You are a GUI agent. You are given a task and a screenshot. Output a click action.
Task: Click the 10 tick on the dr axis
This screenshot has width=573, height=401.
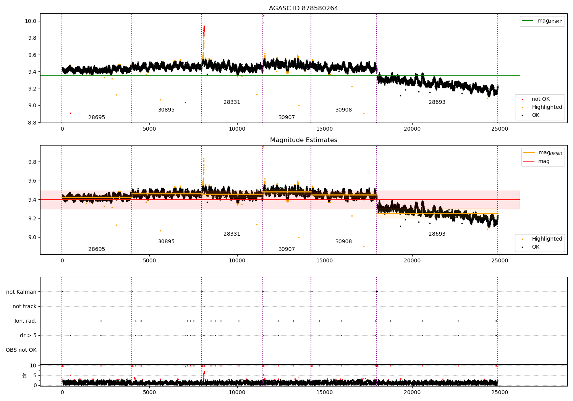click(x=33, y=365)
